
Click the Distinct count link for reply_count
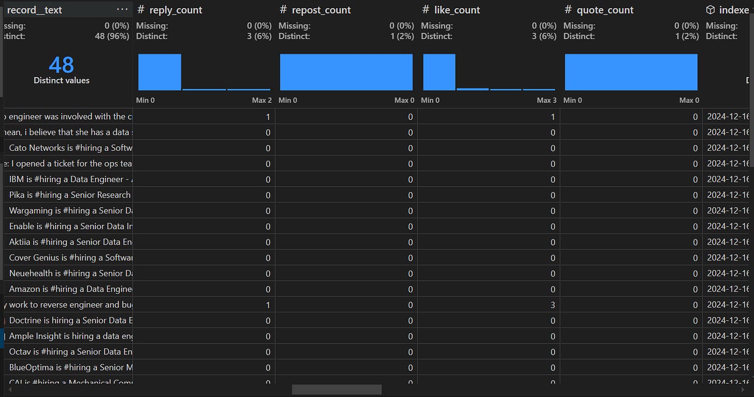(x=259, y=36)
